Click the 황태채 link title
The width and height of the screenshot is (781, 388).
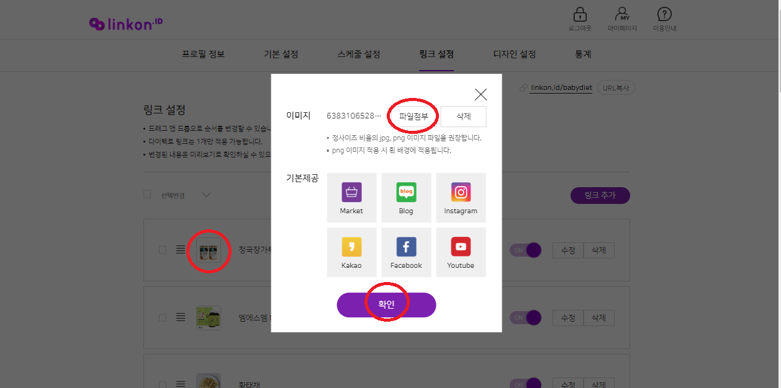[249, 384]
